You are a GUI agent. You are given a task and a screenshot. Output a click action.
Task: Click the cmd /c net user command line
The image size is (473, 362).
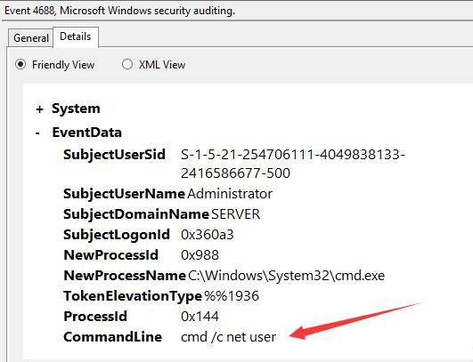228,337
